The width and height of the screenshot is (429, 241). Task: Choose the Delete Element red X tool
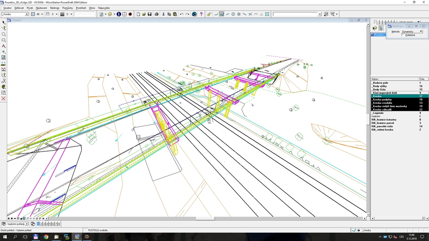click(4, 99)
